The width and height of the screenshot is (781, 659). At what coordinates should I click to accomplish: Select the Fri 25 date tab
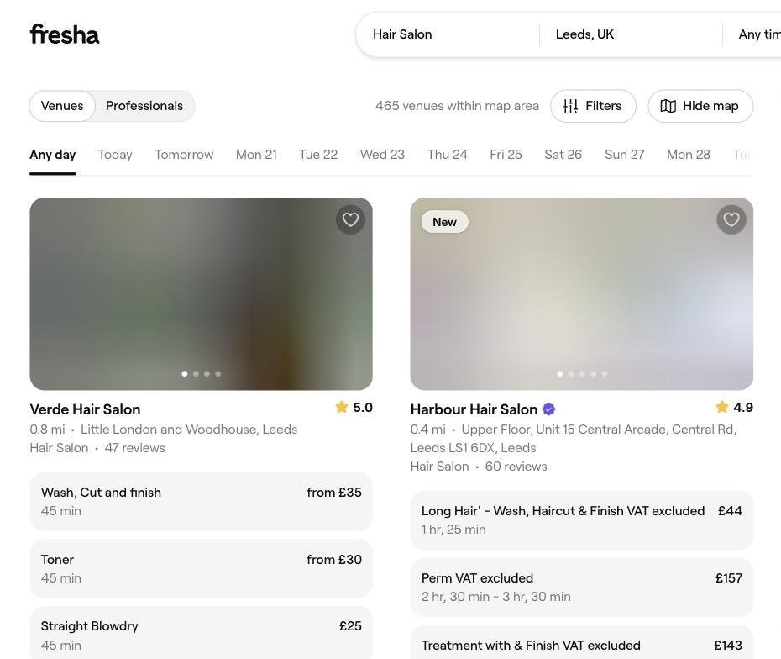pos(506,155)
